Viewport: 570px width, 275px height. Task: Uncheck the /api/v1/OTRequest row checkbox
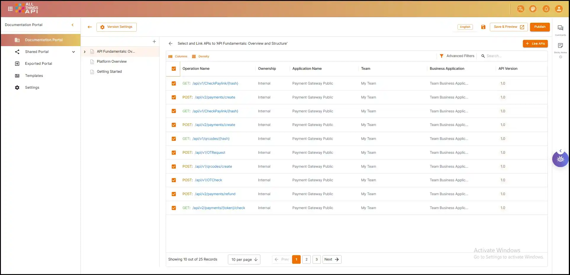click(x=174, y=153)
